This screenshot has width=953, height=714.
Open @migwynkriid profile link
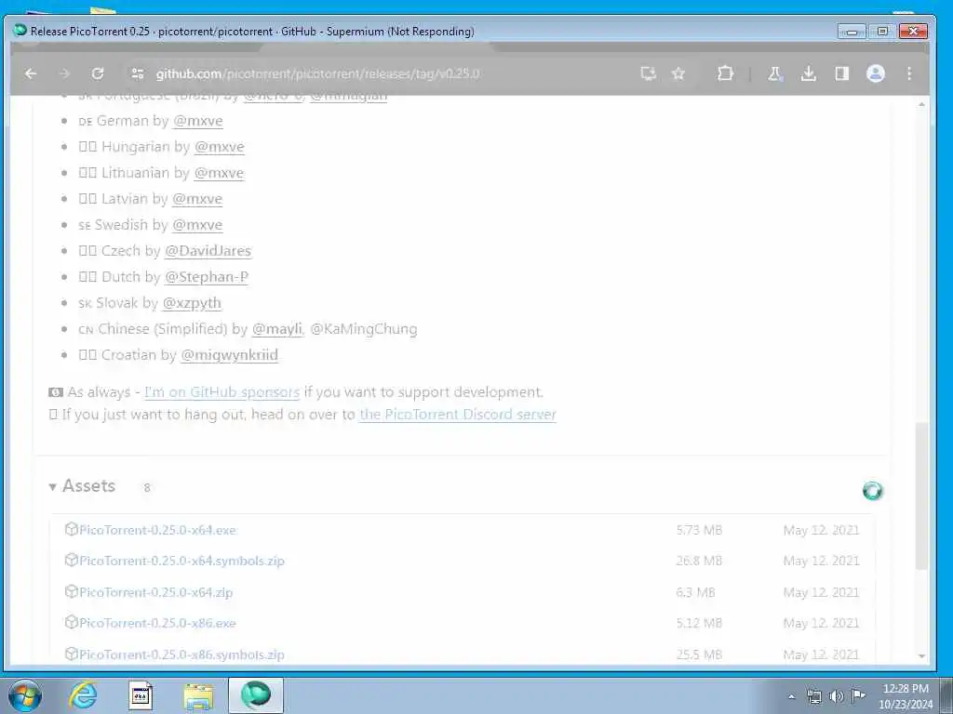coord(230,355)
